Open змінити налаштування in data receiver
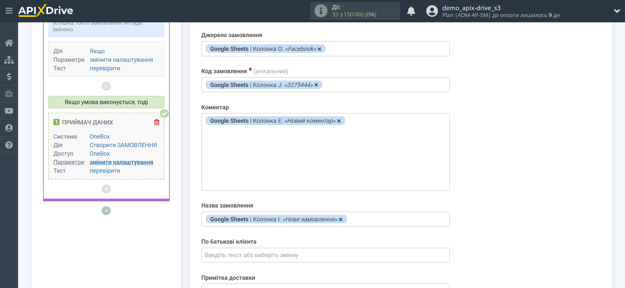The width and height of the screenshot is (625, 288). click(x=121, y=162)
